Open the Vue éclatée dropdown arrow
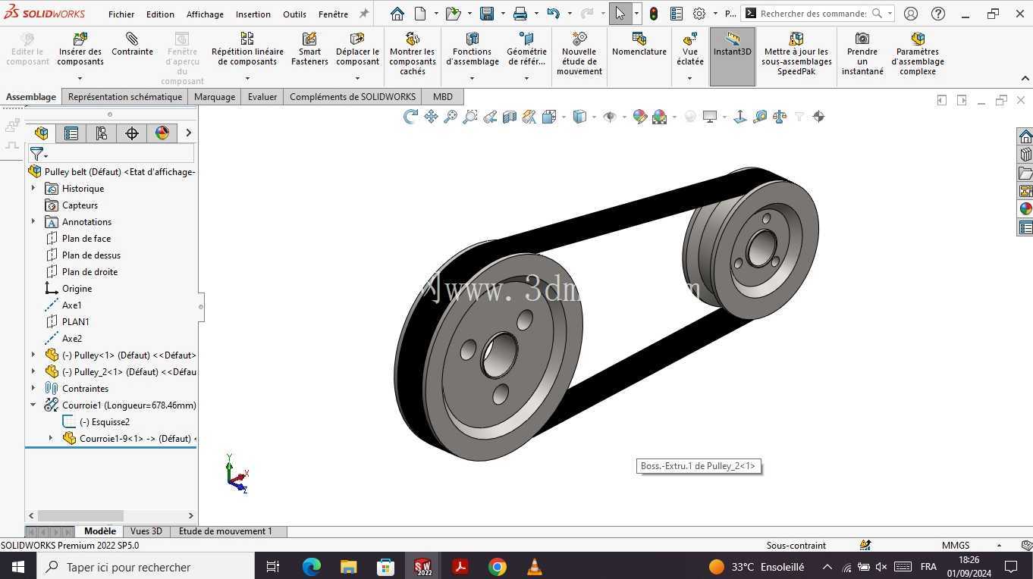This screenshot has width=1033, height=579. coord(689,78)
